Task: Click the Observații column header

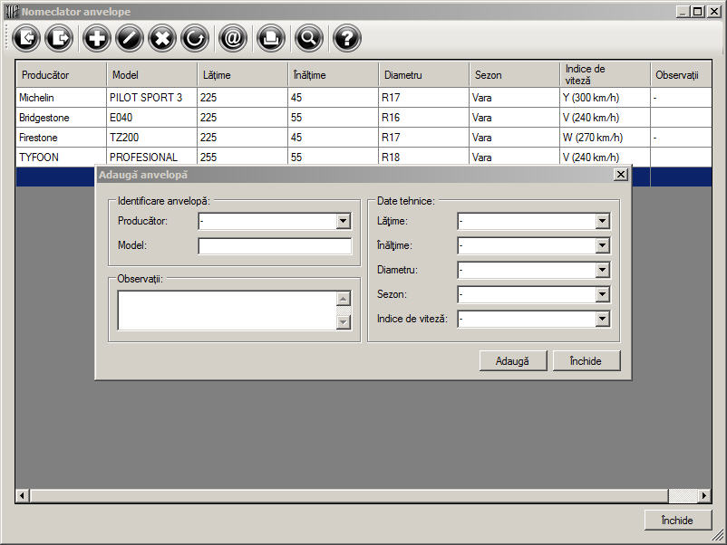Action: tap(681, 74)
